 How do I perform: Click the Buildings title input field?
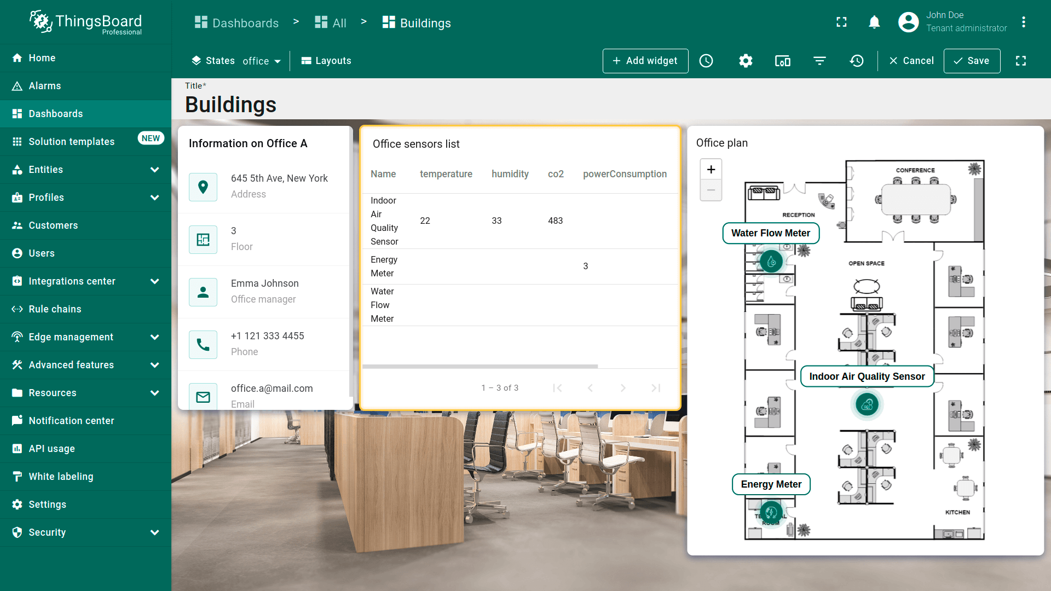230,105
